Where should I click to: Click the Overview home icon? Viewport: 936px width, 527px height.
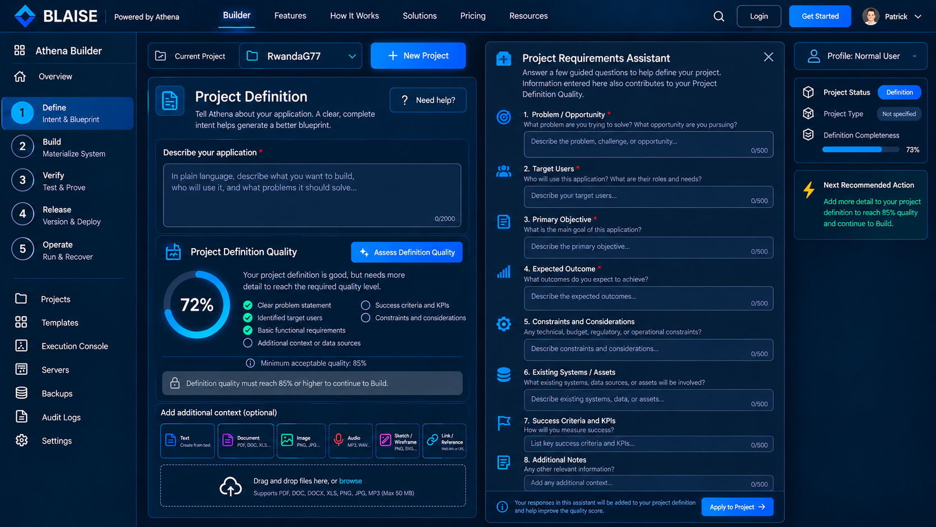coord(20,76)
